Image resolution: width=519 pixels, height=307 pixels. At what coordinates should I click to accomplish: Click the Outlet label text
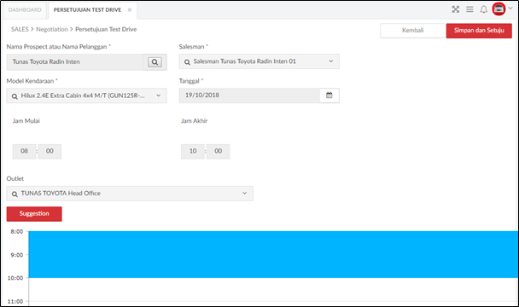[15, 178]
